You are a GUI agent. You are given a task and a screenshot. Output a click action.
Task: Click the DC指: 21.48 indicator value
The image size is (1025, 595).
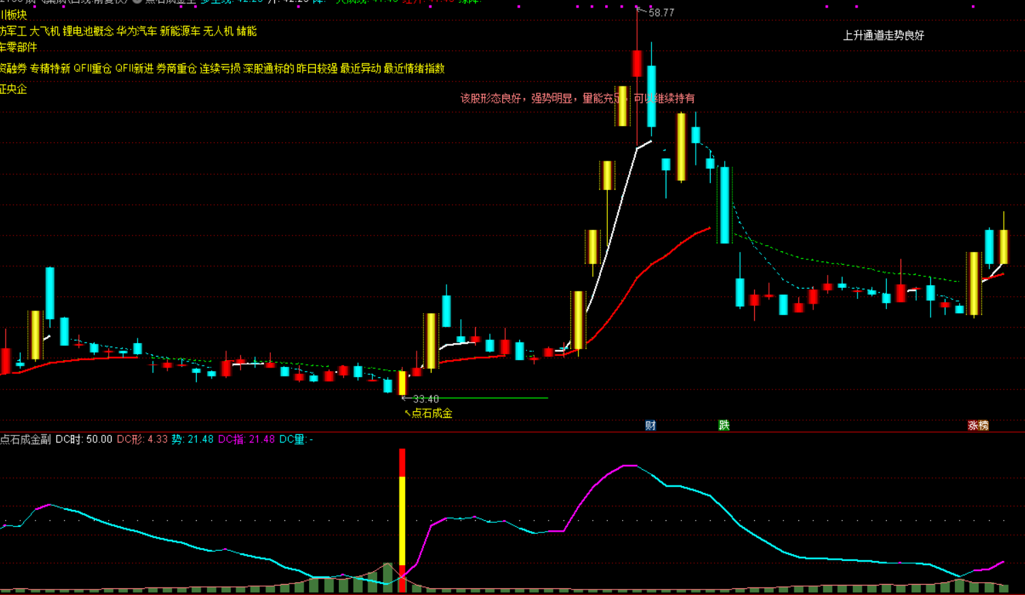click(x=246, y=440)
